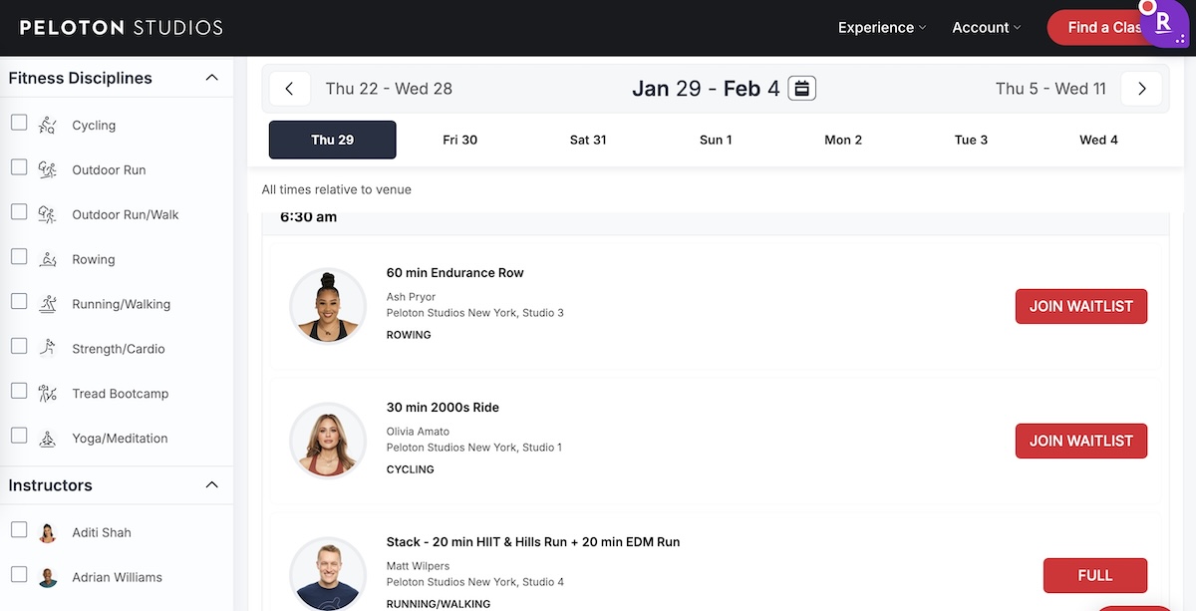Image resolution: width=1196 pixels, height=611 pixels.
Task: Click the Cycling discipline icon
Action: [x=47, y=125]
